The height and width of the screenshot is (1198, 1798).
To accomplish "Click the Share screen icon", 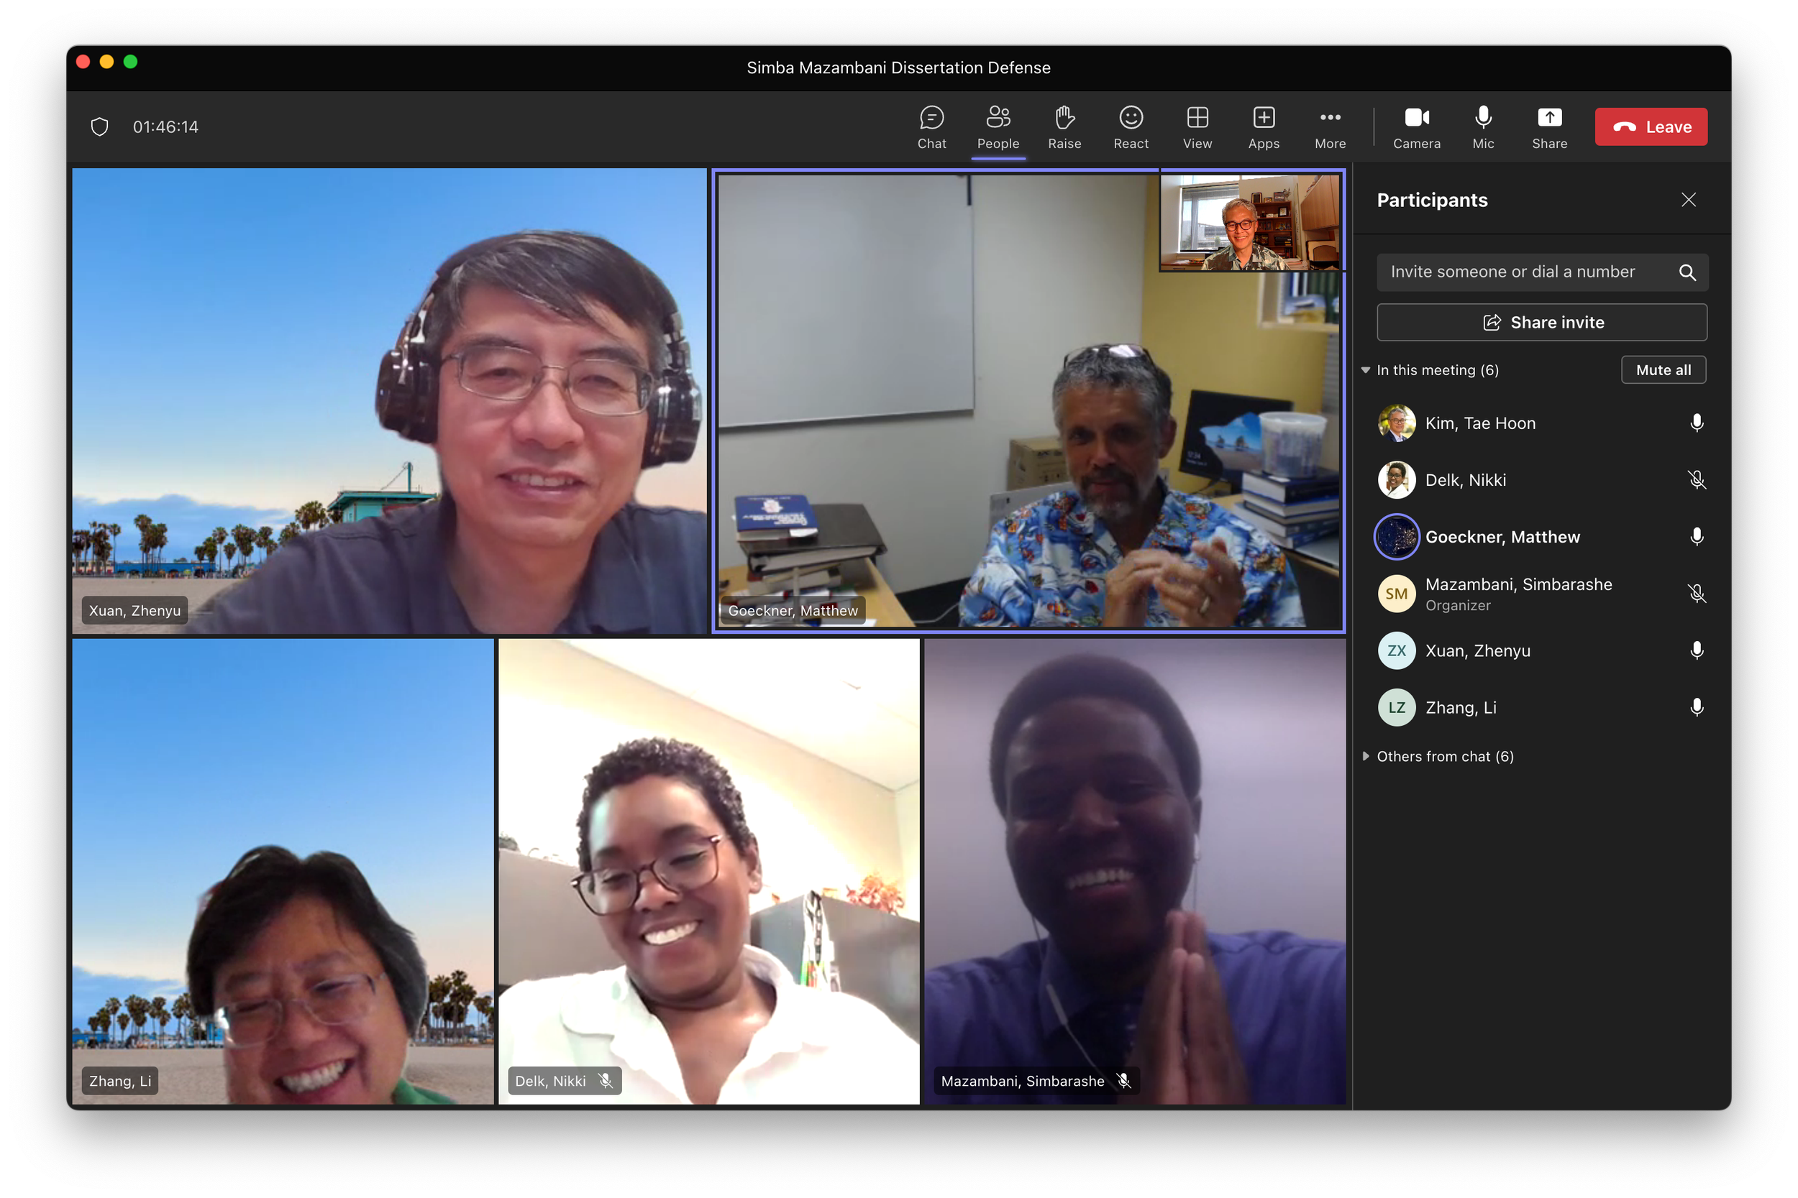I will coord(1548,126).
